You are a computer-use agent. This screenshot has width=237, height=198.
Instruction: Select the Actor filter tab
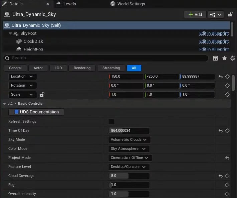[38, 68]
